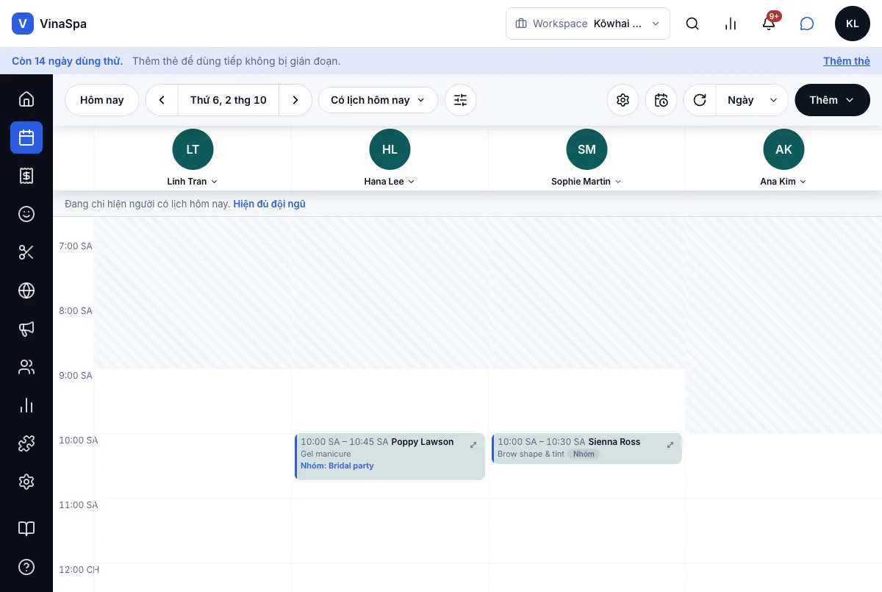
Task: Open the smiley clients icon in sidebar
Action: pos(26,214)
